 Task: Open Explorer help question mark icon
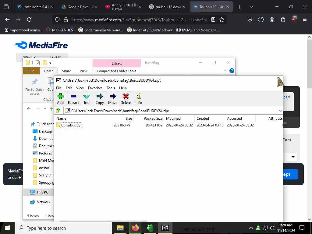click(232, 71)
